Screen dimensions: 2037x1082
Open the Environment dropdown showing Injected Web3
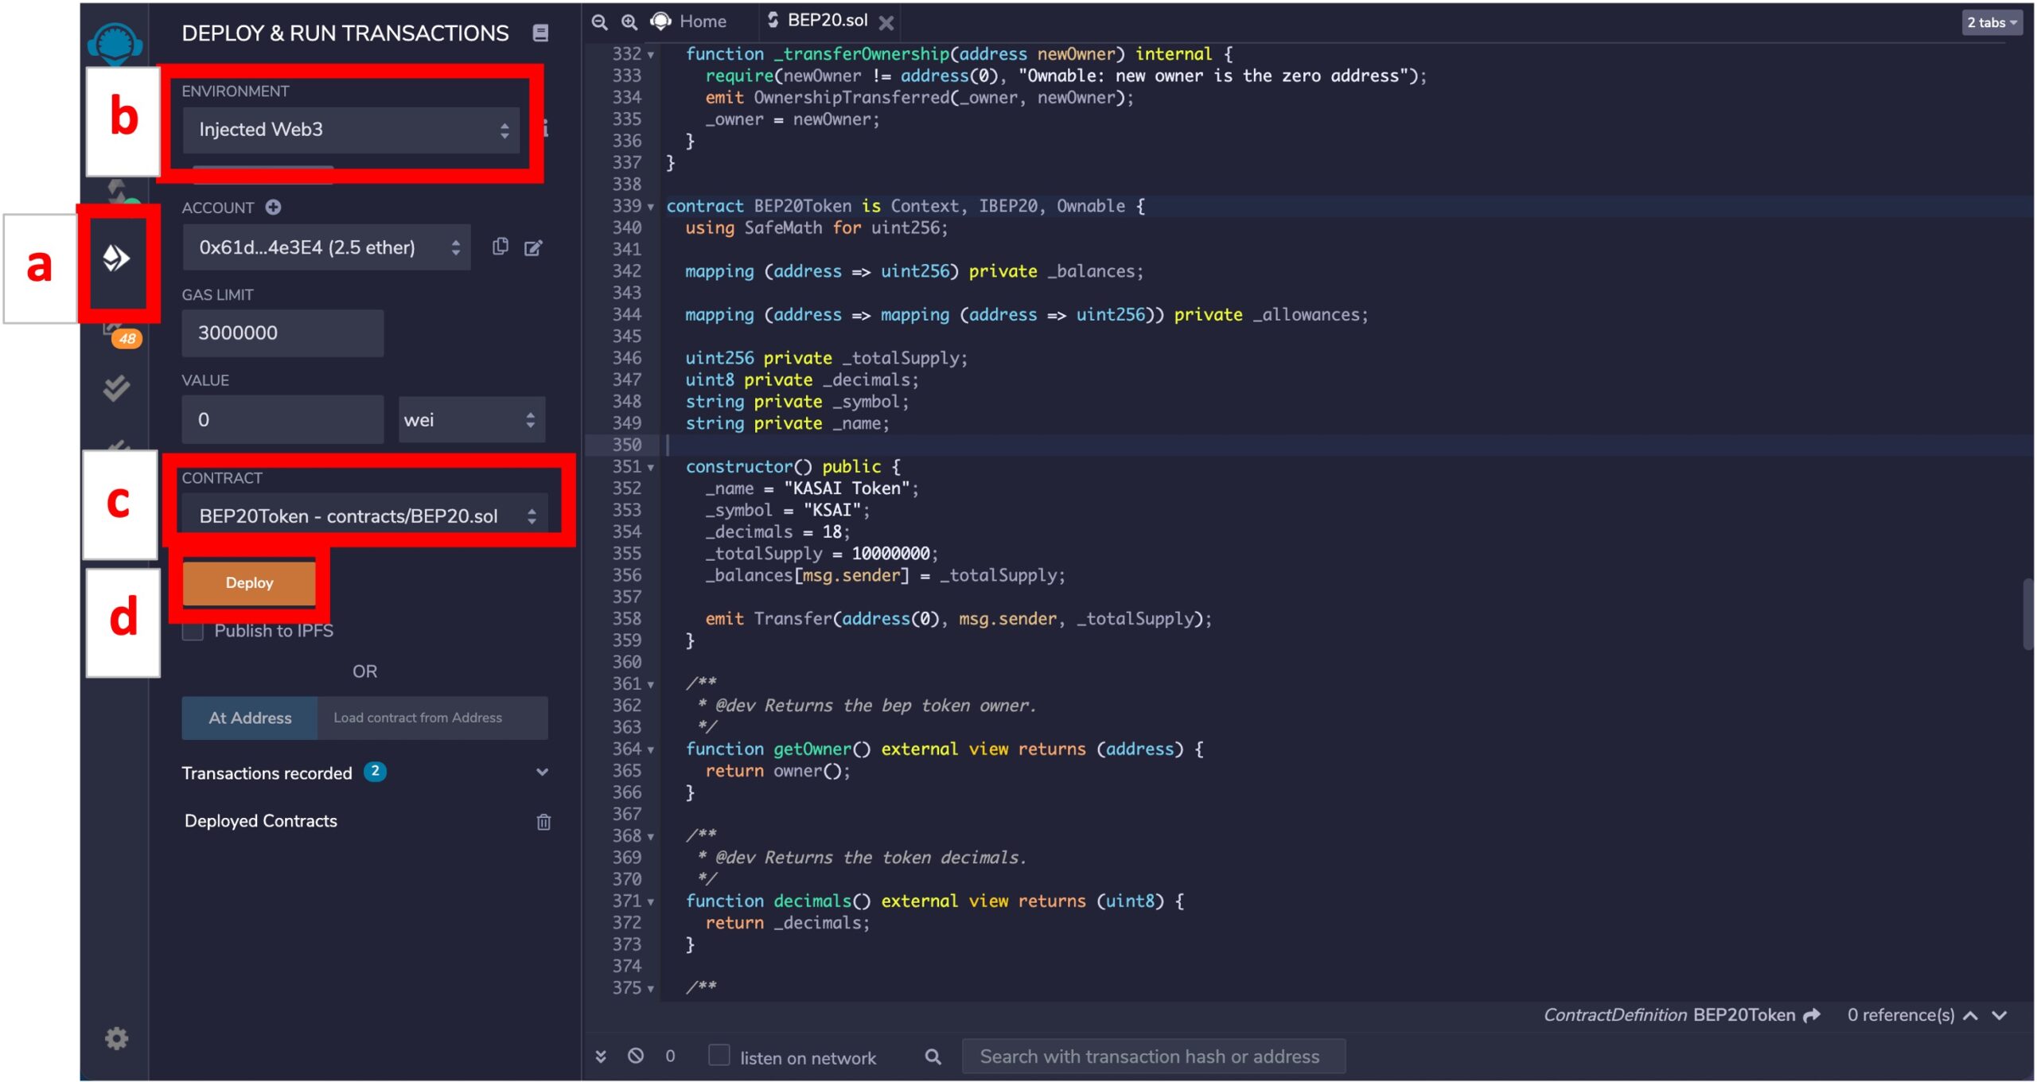point(351,130)
